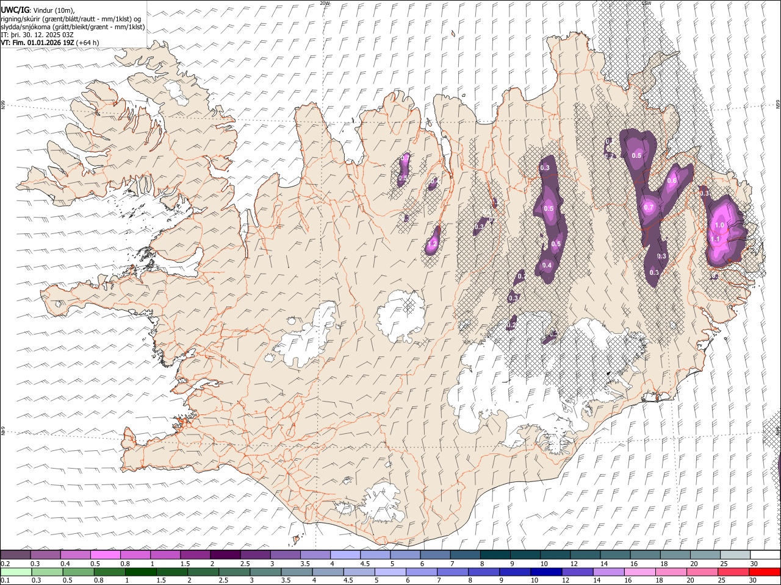Pick upper-row swatch between 12 and 14
The height and width of the screenshot is (585, 781).
(585, 555)
